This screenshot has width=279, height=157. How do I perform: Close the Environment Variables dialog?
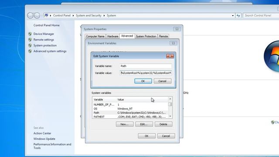click(173, 43)
